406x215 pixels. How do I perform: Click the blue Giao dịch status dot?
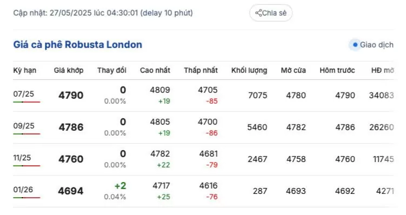tap(355, 45)
